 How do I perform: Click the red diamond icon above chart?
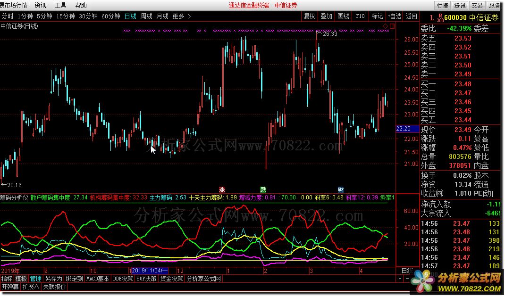386,26
